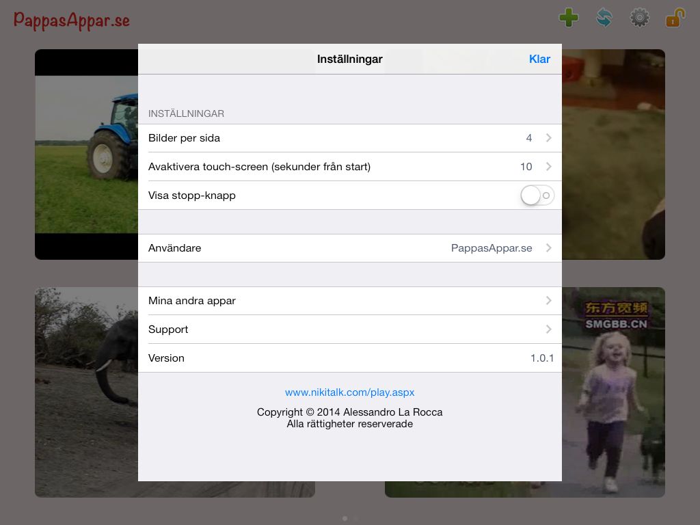
Task: Click the orange padlock icon
Action: (x=675, y=18)
